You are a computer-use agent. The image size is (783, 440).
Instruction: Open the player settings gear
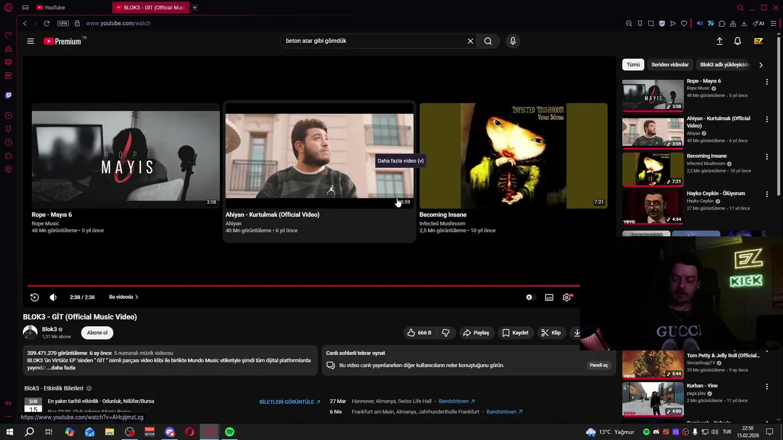pos(567,297)
